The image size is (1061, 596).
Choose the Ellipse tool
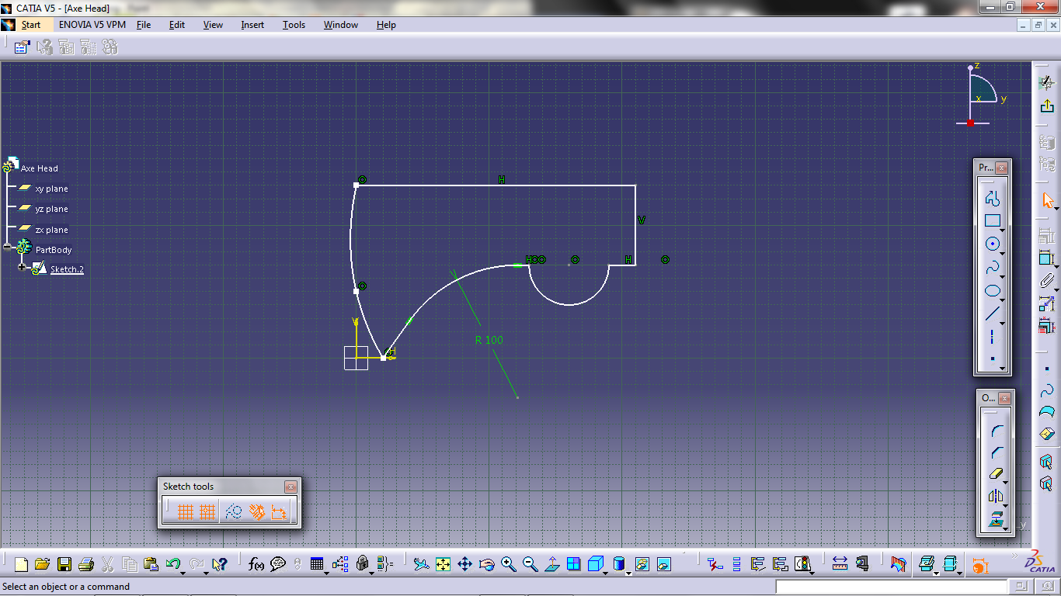tap(992, 289)
